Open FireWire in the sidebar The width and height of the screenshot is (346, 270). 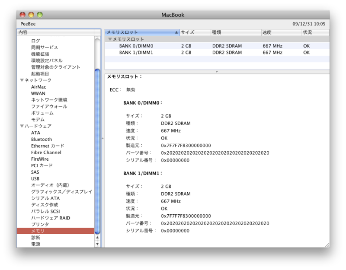pos(40,159)
